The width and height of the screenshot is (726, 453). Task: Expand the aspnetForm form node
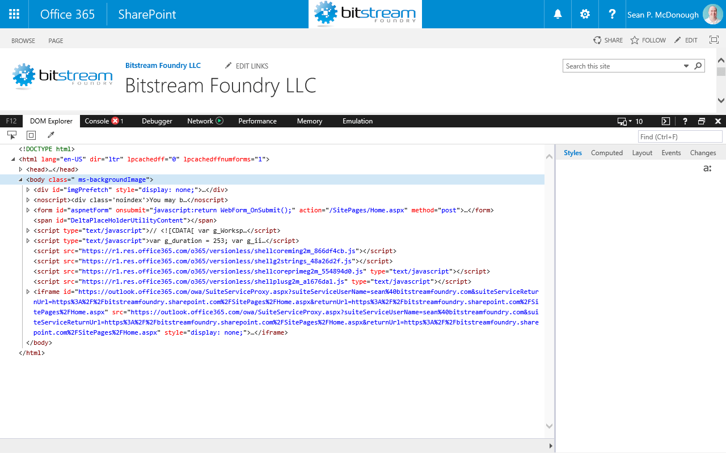point(28,210)
